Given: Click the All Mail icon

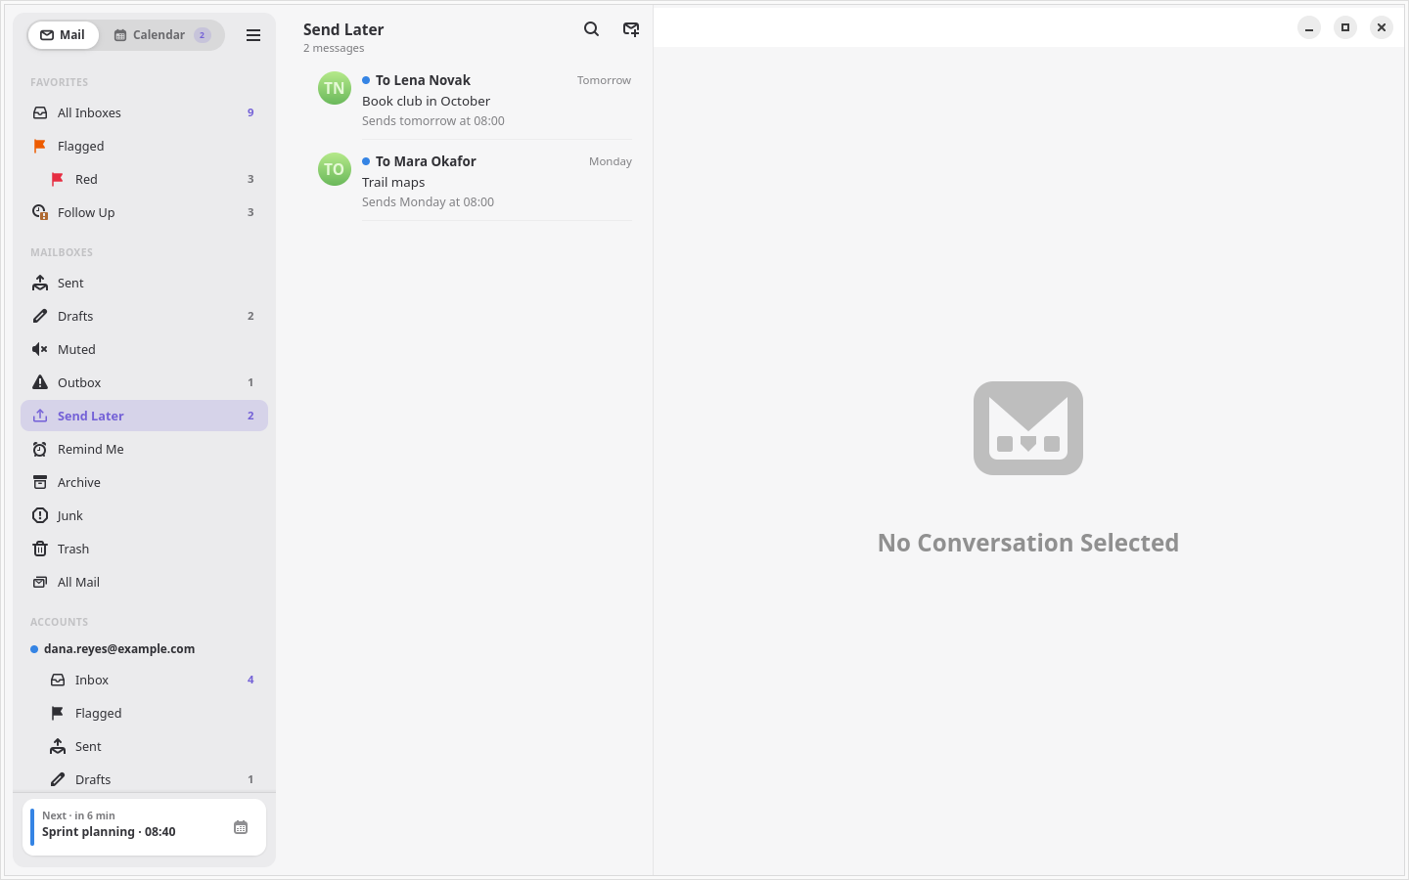Looking at the screenshot, I should tap(40, 582).
